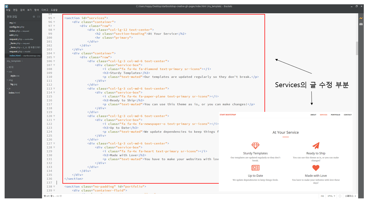Collapse the fold triangle at line 104
Viewport: 369px width, 207px height.
54,53
